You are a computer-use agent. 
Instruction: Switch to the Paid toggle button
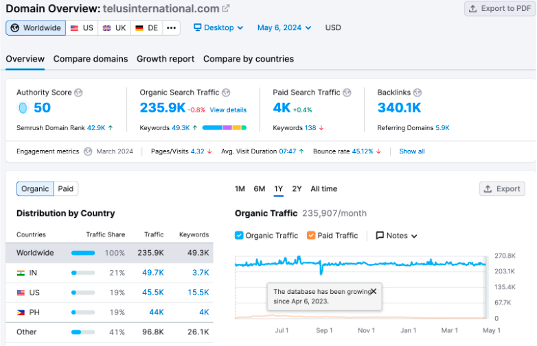tap(66, 189)
